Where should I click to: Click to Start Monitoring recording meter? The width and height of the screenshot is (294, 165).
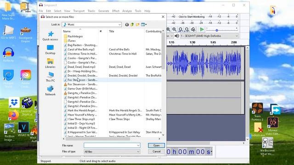point(192,16)
